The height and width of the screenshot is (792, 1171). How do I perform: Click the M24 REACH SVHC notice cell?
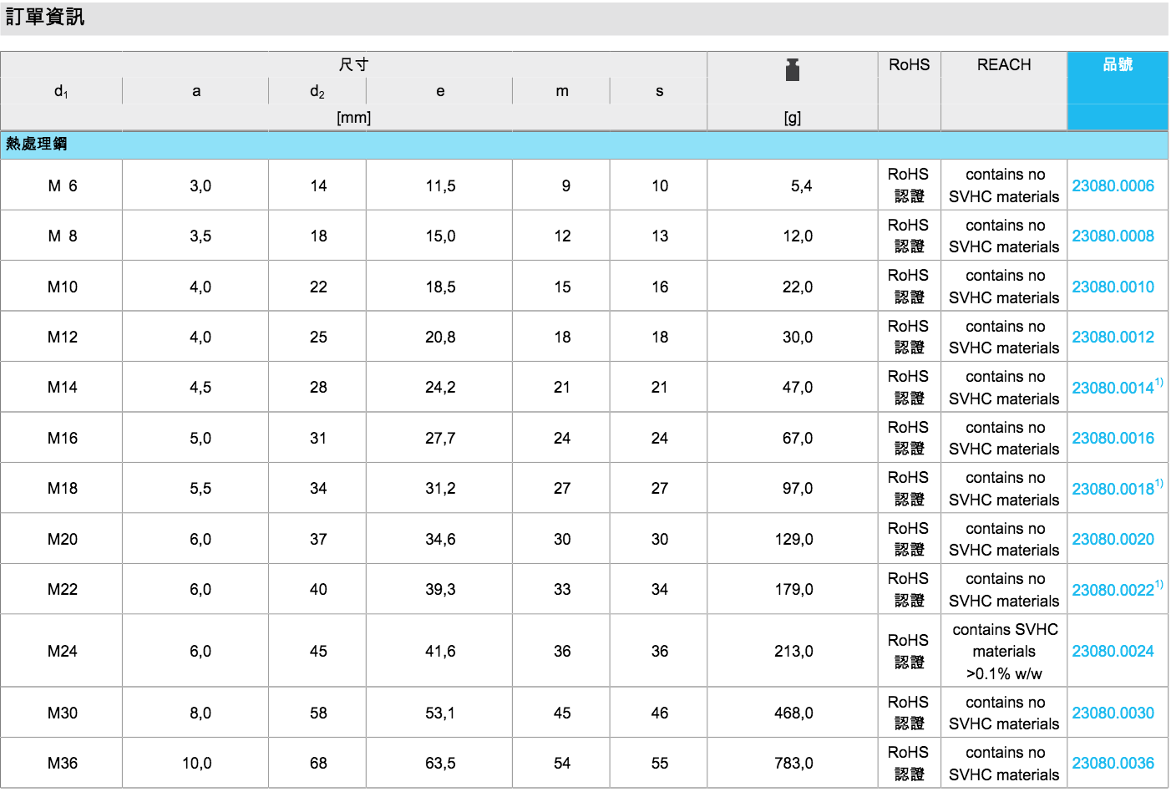(x=1004, y=651)
